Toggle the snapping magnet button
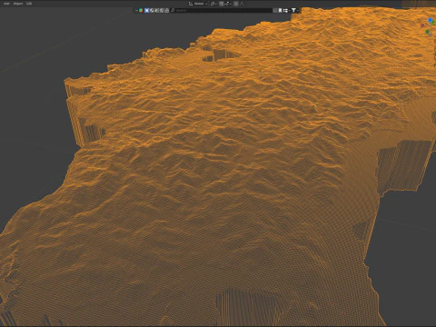Screen dimensions: 436x327 222,4
